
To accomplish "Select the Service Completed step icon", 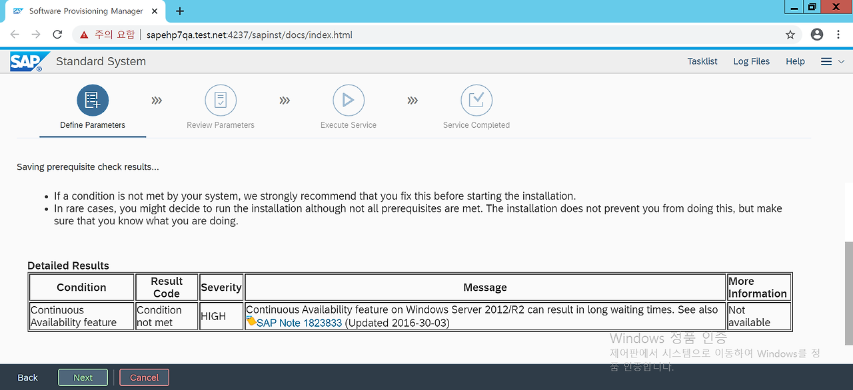I will 476,100.
